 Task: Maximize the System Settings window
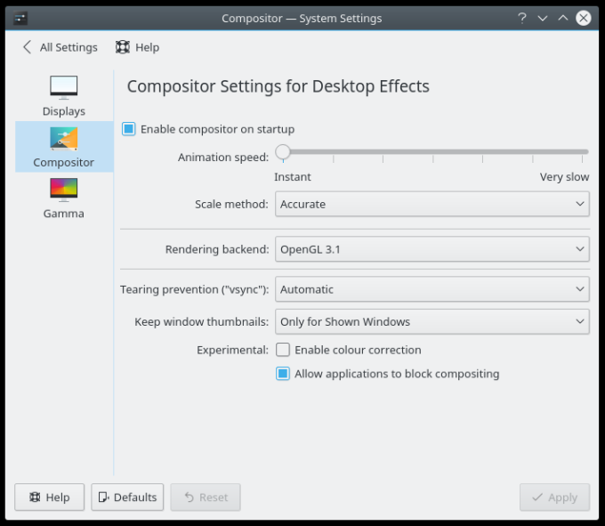(563, 18)
